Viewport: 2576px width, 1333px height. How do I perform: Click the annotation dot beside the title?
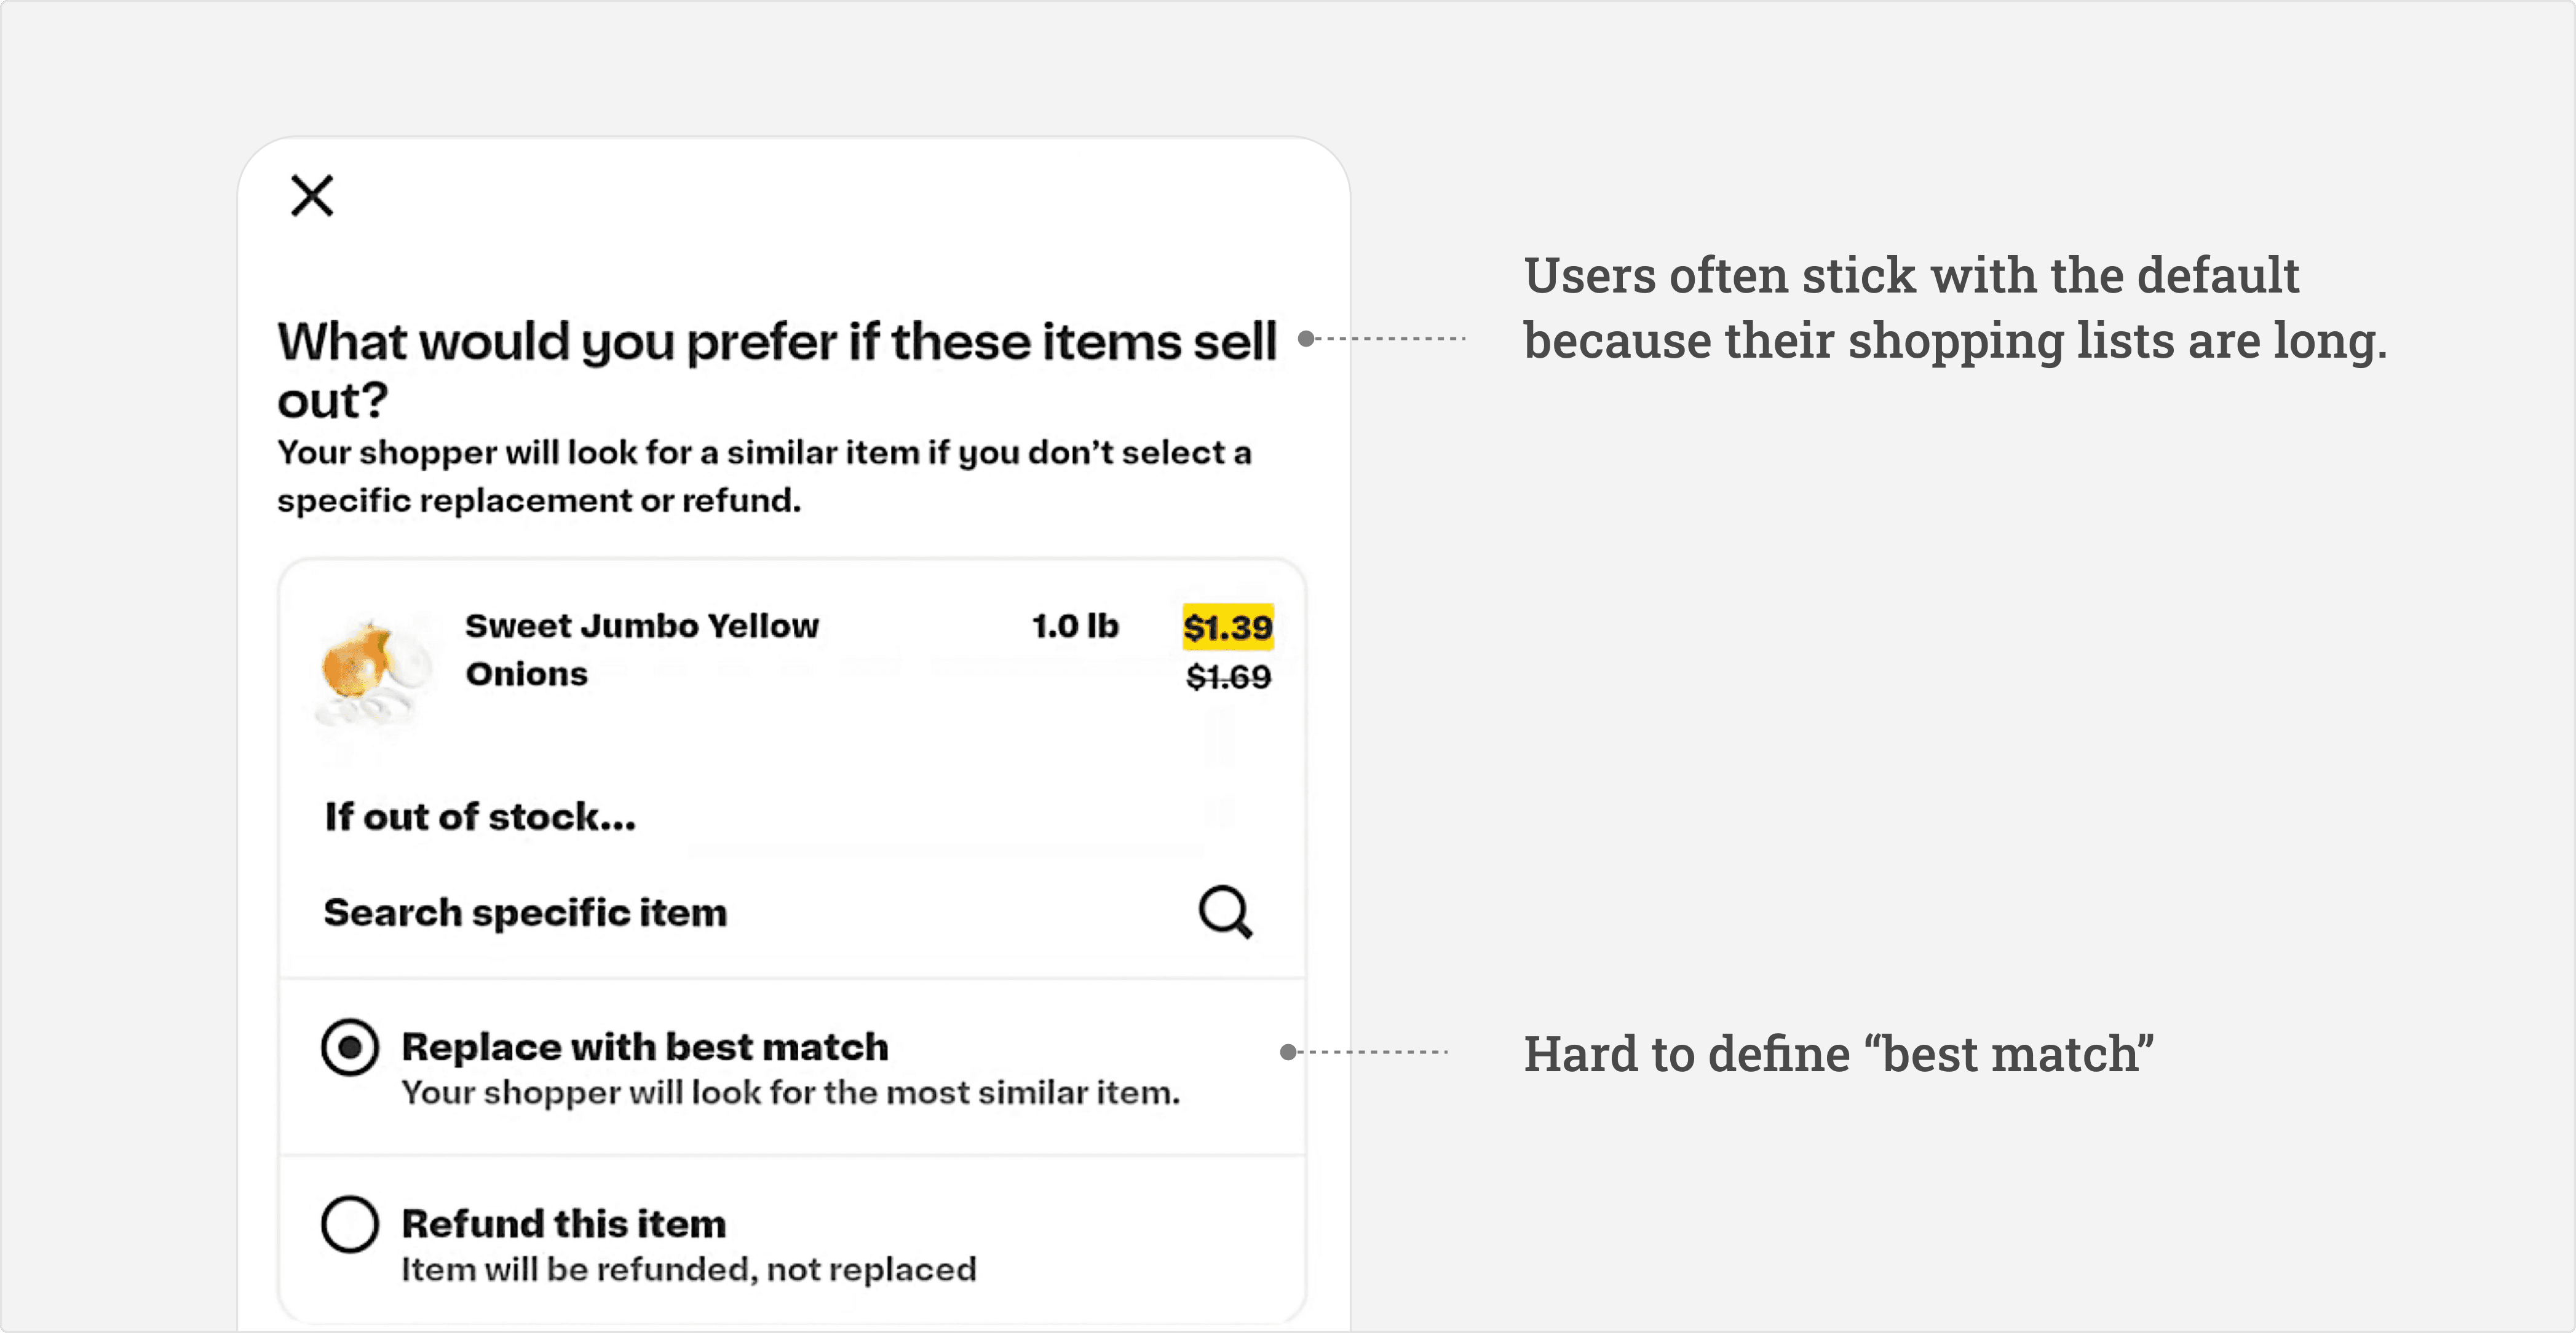pyautogui.click(x=1306, y=339)
